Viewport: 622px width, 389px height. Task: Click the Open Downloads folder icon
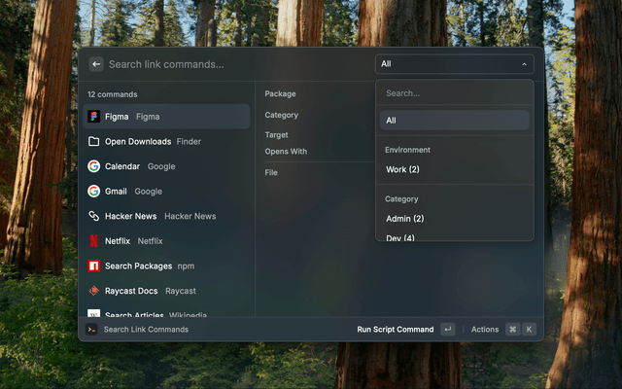[x=93, y=141]
